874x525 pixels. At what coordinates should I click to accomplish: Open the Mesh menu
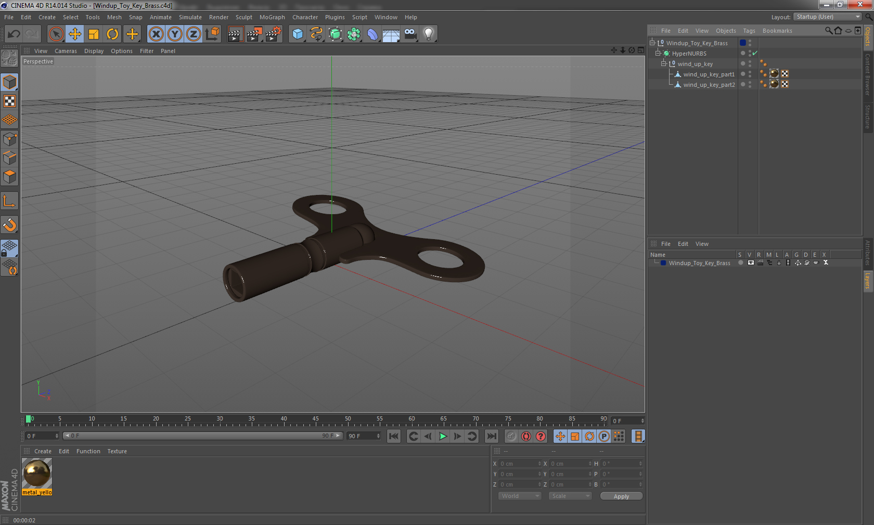[x=114, y=17]
